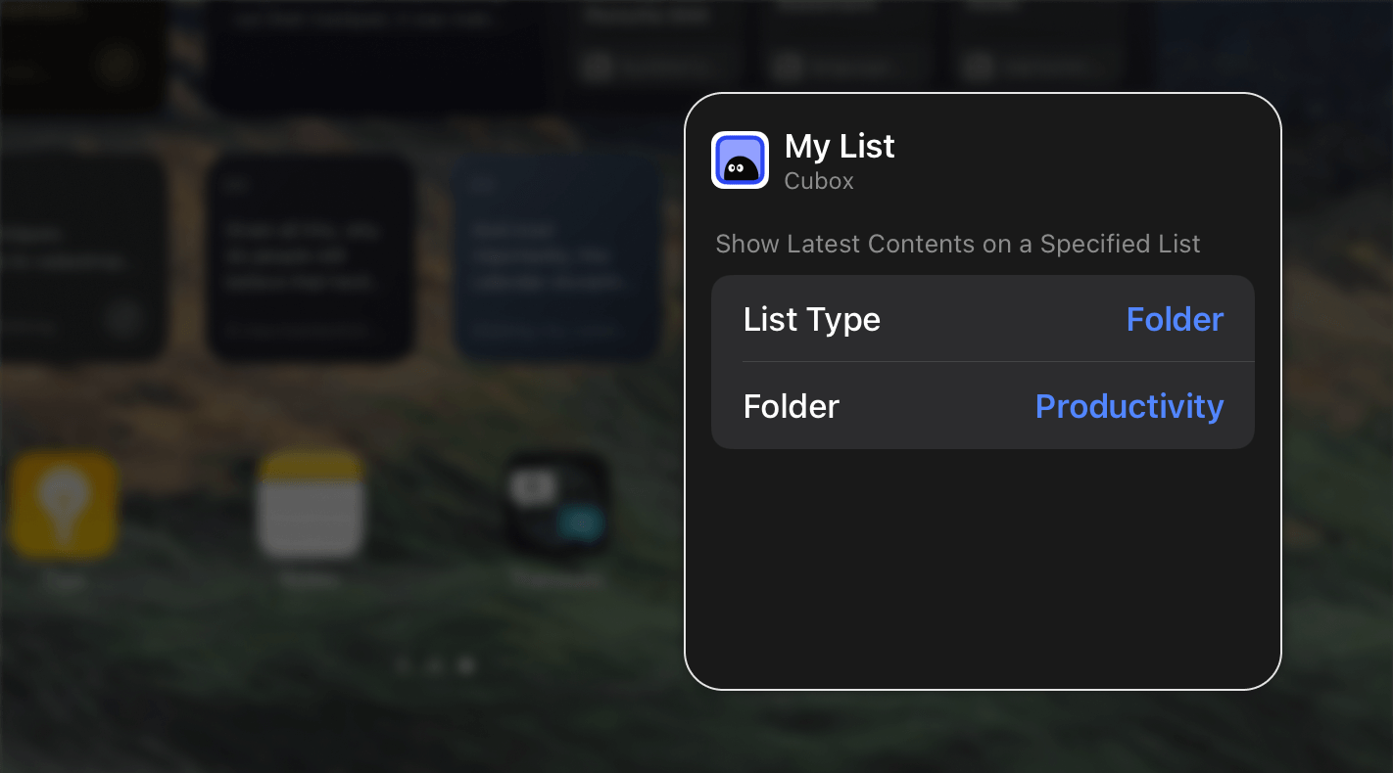The image size is (1393, 773).
Task: Select the List Type settings row label
Action: tap(812, 319)
